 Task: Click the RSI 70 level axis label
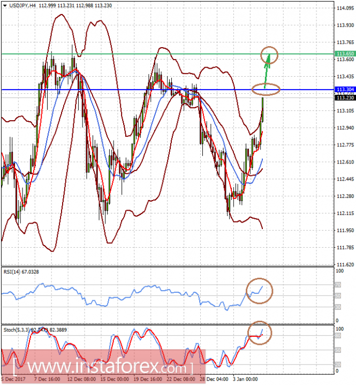pos(338,284)
